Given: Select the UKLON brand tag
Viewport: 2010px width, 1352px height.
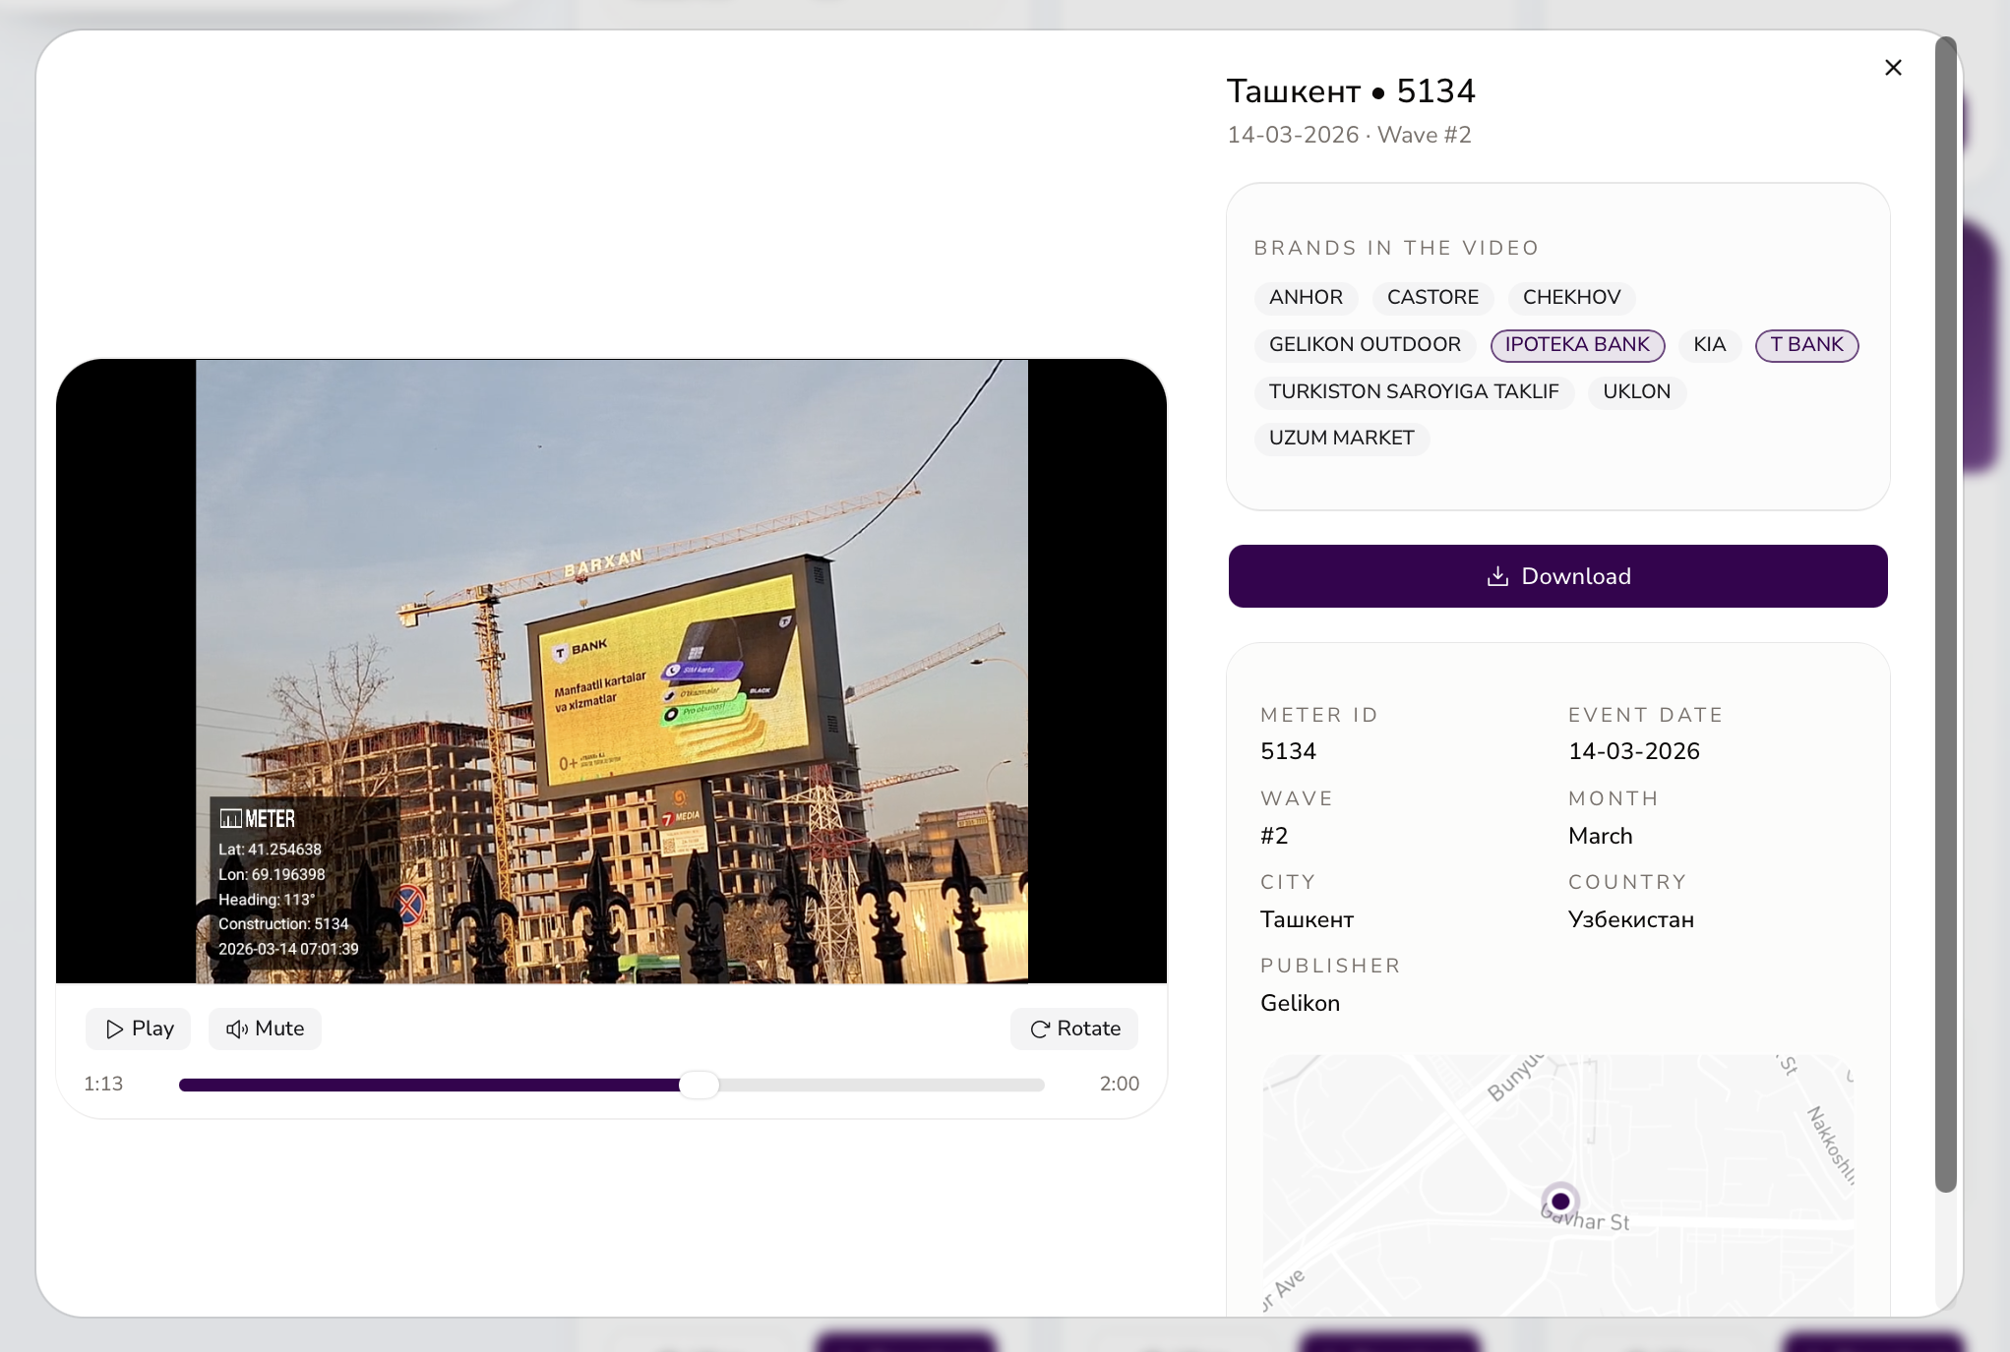Looking at the screenshot, I should (x=1636, y=392).
